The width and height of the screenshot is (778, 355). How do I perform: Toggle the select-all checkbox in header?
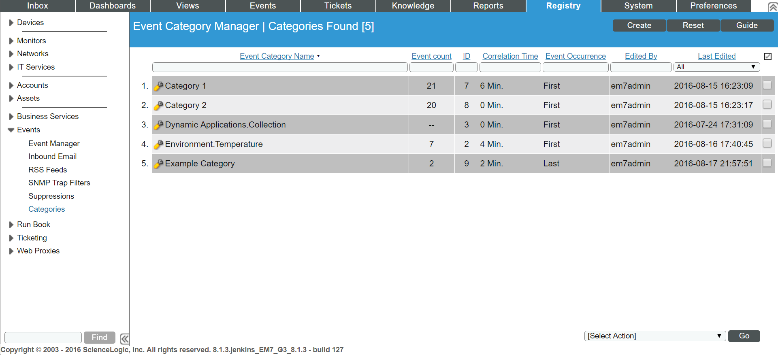click(767, 56)
